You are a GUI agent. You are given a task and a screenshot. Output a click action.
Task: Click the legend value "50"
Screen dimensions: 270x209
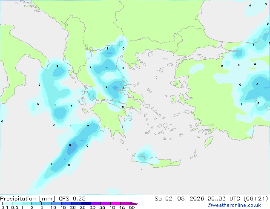132,207
